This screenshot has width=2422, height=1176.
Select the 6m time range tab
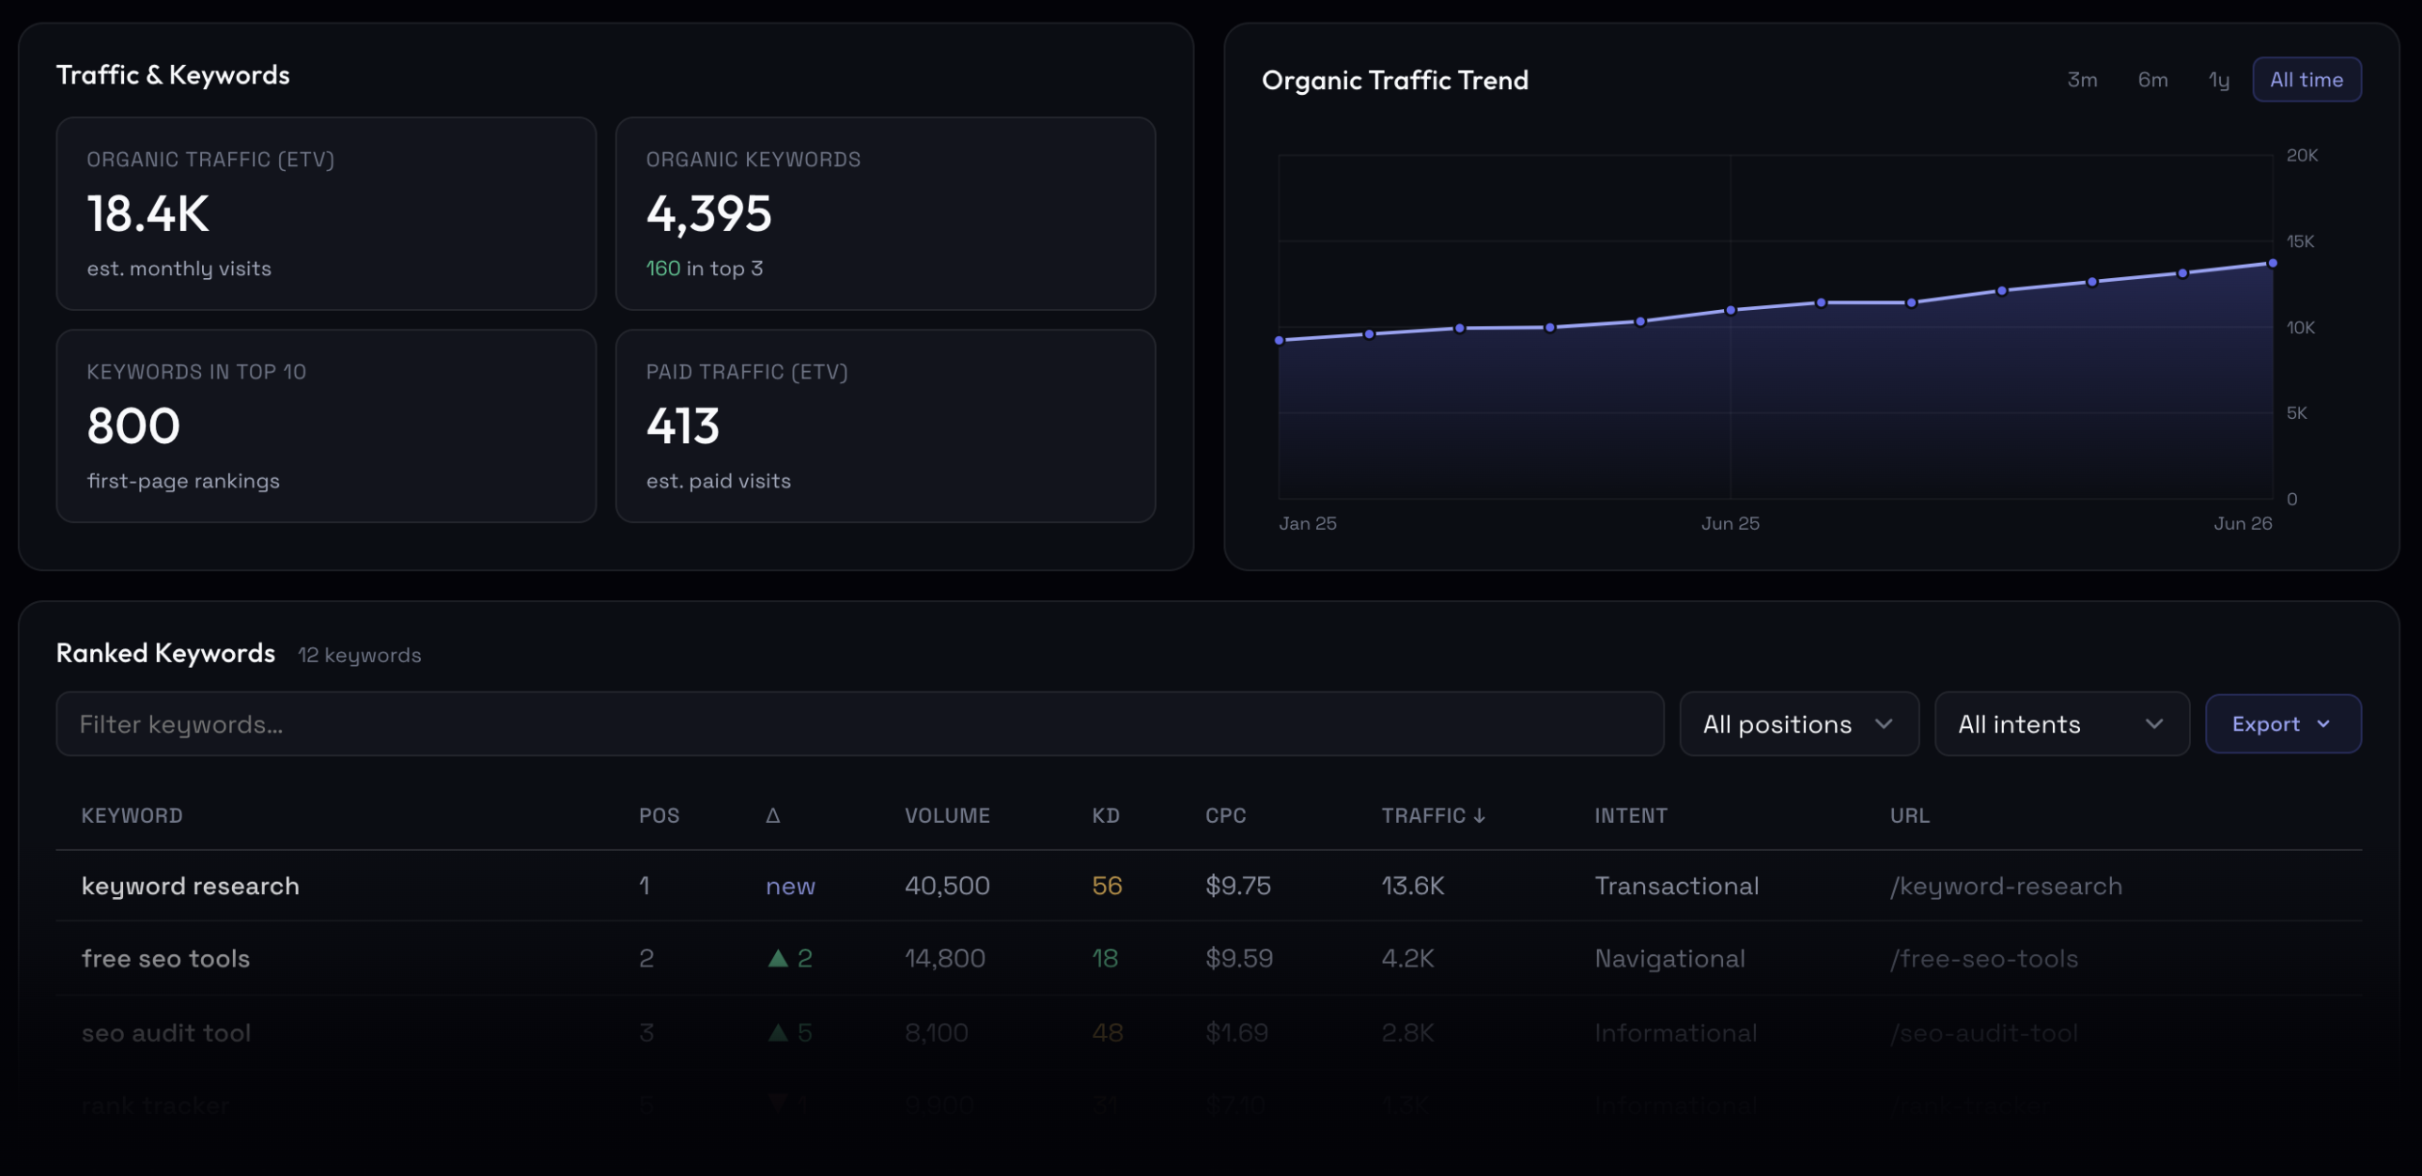[2152, 80]
